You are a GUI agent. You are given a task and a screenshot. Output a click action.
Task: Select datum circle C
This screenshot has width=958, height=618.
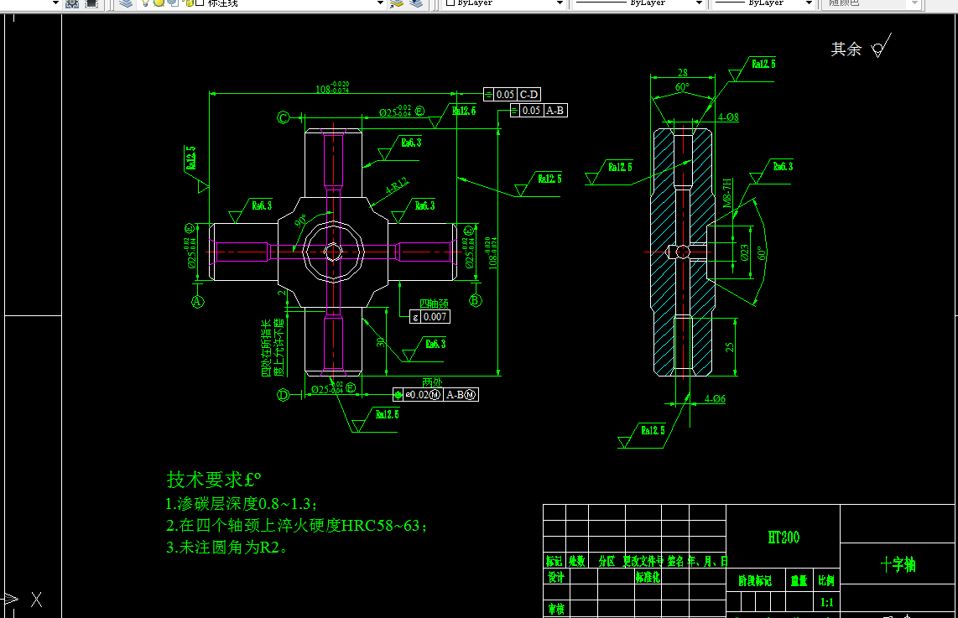click(x=284, y=117)
